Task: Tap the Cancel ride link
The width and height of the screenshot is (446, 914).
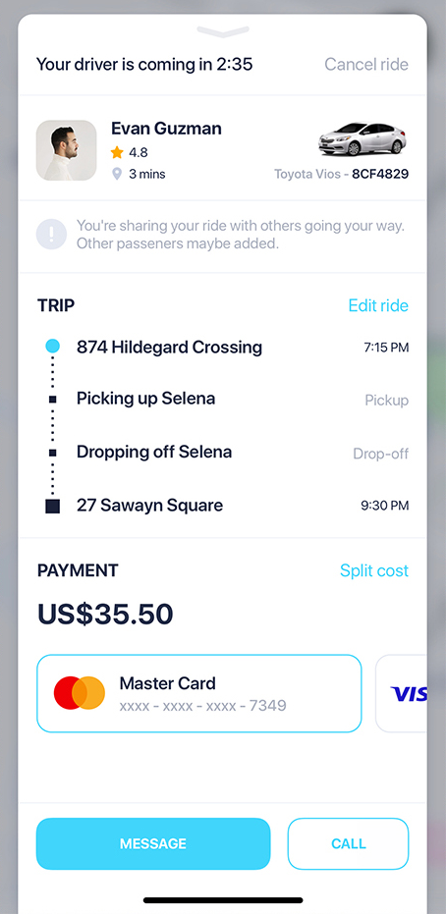Action: (366, 64)
